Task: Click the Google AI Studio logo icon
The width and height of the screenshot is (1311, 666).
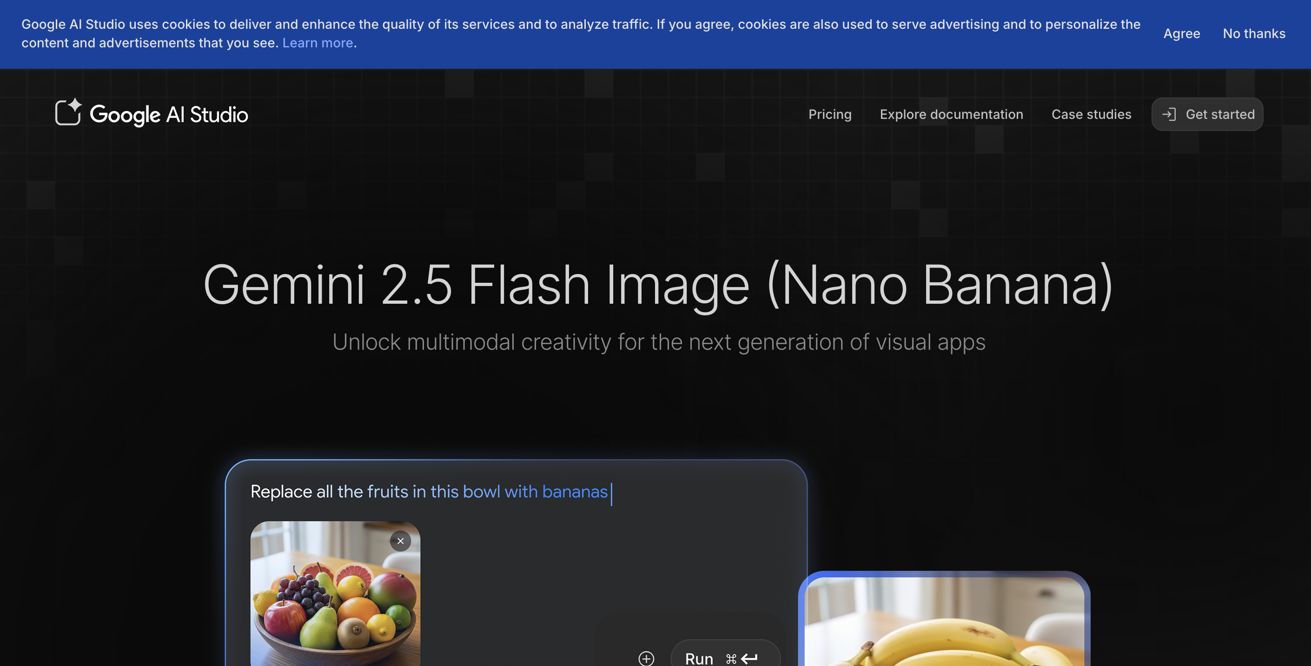Action: pos(68,112)
